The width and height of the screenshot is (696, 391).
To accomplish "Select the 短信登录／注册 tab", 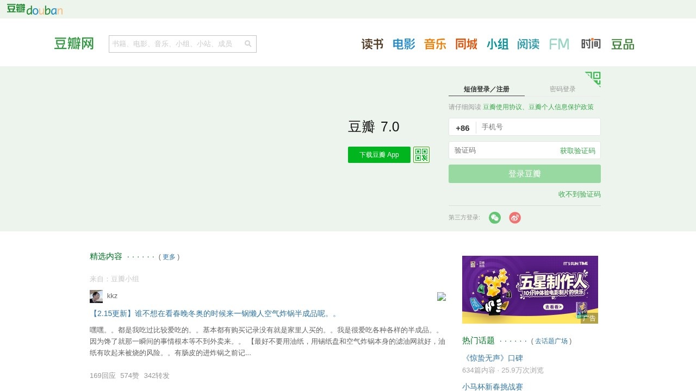I will click(486, 89).
